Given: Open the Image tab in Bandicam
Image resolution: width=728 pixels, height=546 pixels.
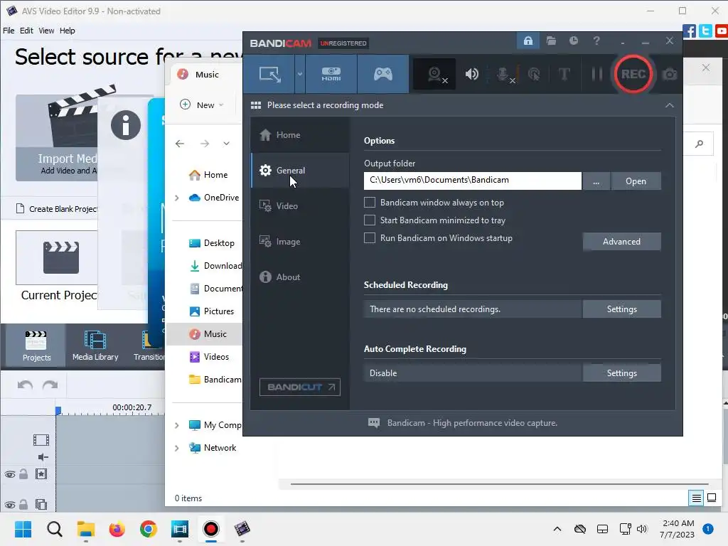Looking at the screenshot, I should (x=300, y=242).
